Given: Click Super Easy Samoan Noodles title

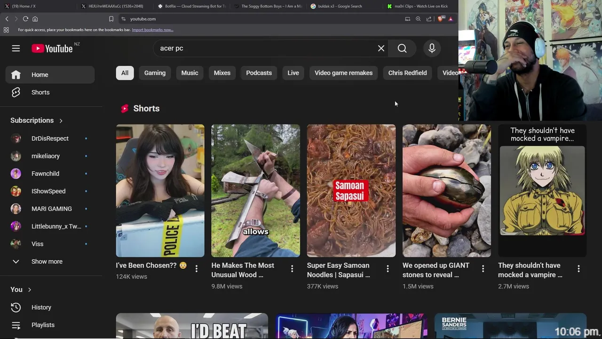Looking at the screenshot, I should tap(339, 270).
